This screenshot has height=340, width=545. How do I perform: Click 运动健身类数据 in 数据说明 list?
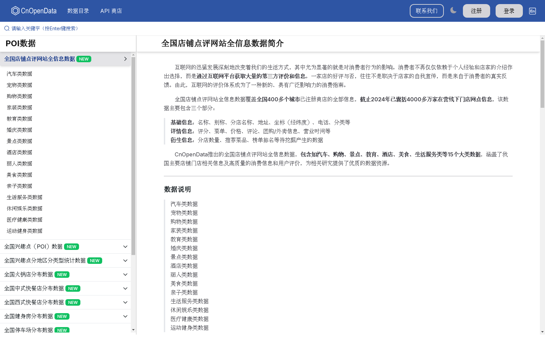point(189,328)
